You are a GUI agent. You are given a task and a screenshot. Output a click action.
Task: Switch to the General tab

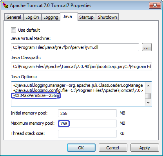tap(14, 17)
